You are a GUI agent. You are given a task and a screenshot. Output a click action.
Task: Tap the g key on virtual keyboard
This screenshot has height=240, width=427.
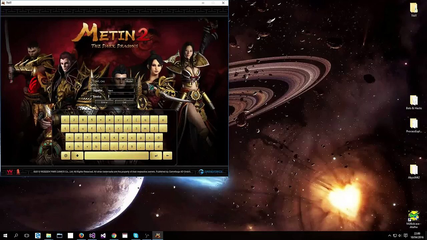(140, 138)
